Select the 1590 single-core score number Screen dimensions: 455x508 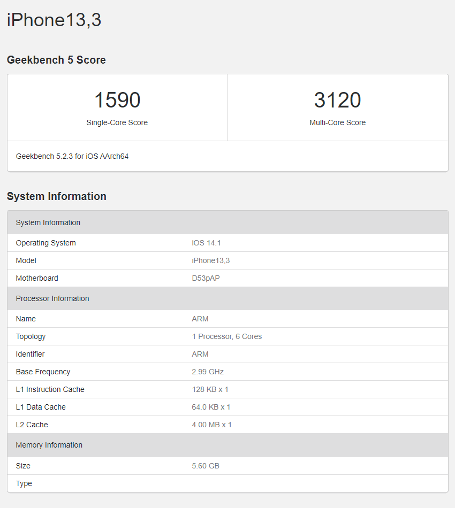coord(117,100)
